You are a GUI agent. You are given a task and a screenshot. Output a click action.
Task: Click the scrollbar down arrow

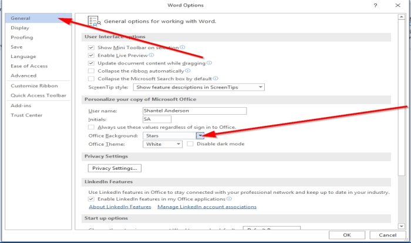point(401,226)
